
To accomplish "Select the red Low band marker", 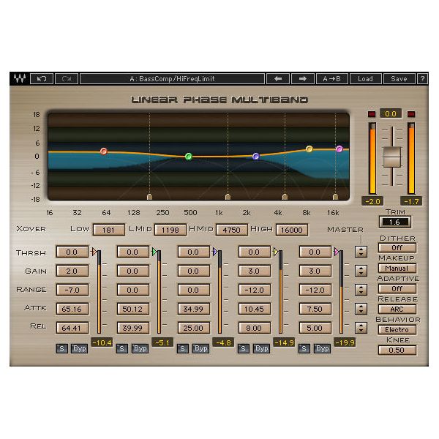I will pos(104,151).
